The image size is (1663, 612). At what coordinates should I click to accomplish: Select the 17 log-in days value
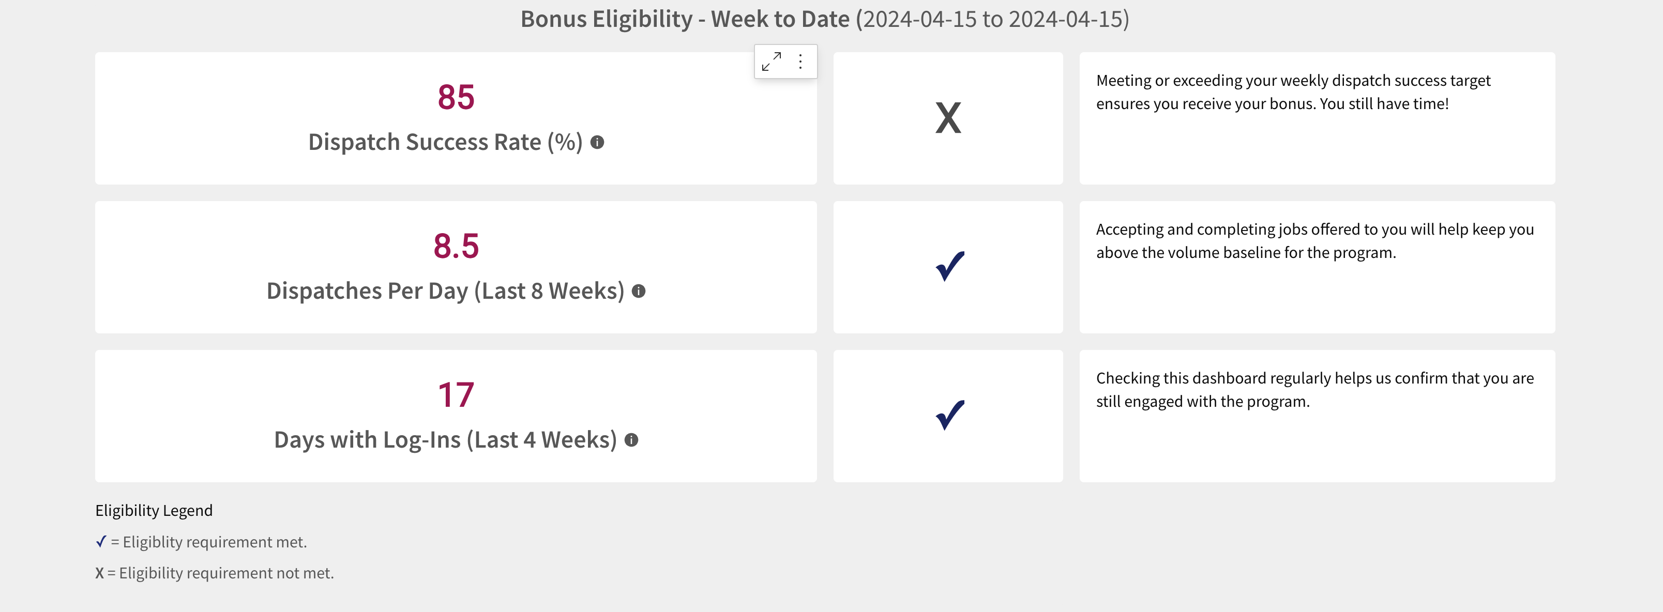click(x=456, y=394)
